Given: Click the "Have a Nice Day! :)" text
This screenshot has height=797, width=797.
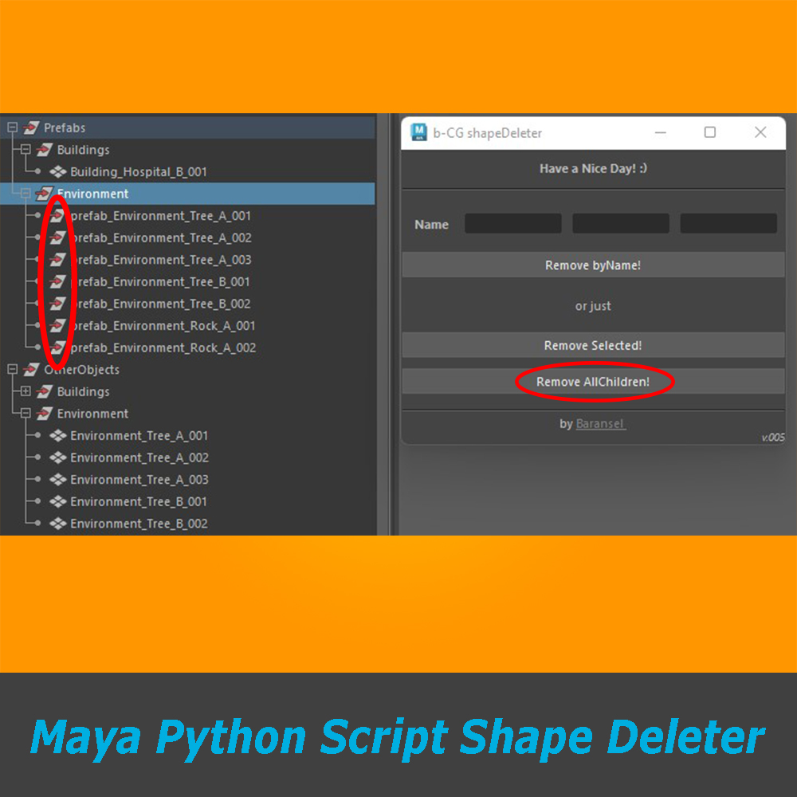Looking at the screenshot, I should tap(593, 168).
